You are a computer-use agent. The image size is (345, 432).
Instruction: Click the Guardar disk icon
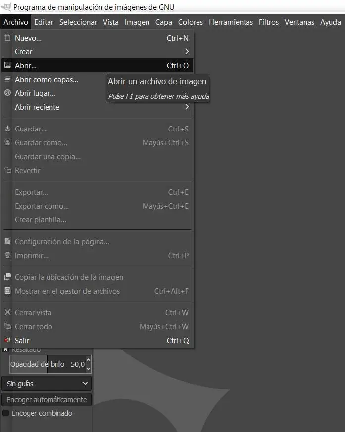(7, 129)
